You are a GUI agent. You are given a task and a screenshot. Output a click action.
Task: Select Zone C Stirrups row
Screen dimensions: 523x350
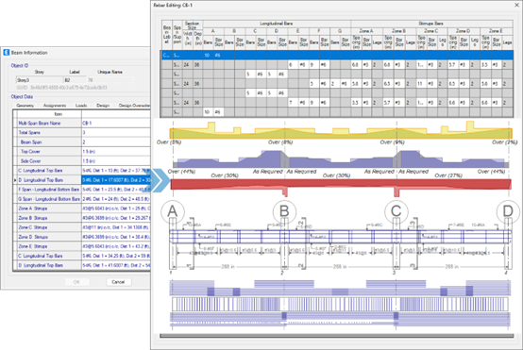[x=81, y=227]
